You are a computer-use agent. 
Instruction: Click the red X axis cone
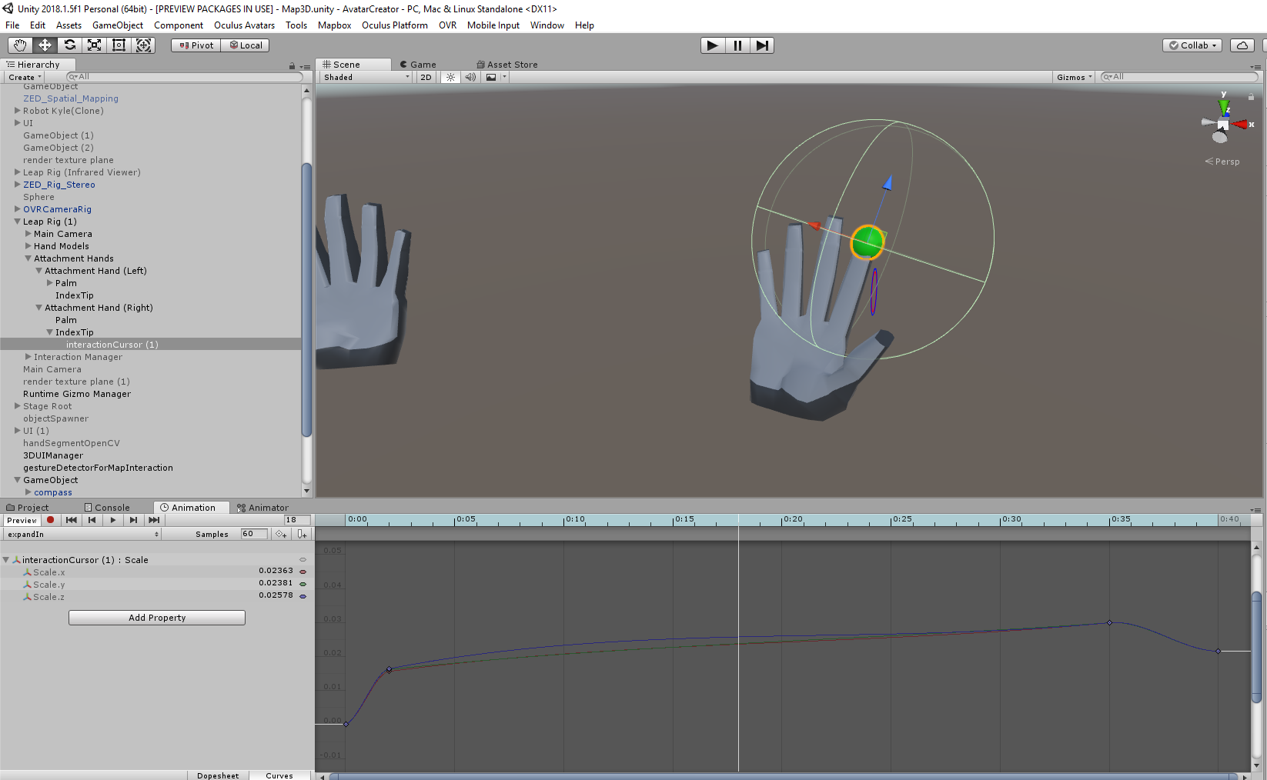click(1240, 124)
